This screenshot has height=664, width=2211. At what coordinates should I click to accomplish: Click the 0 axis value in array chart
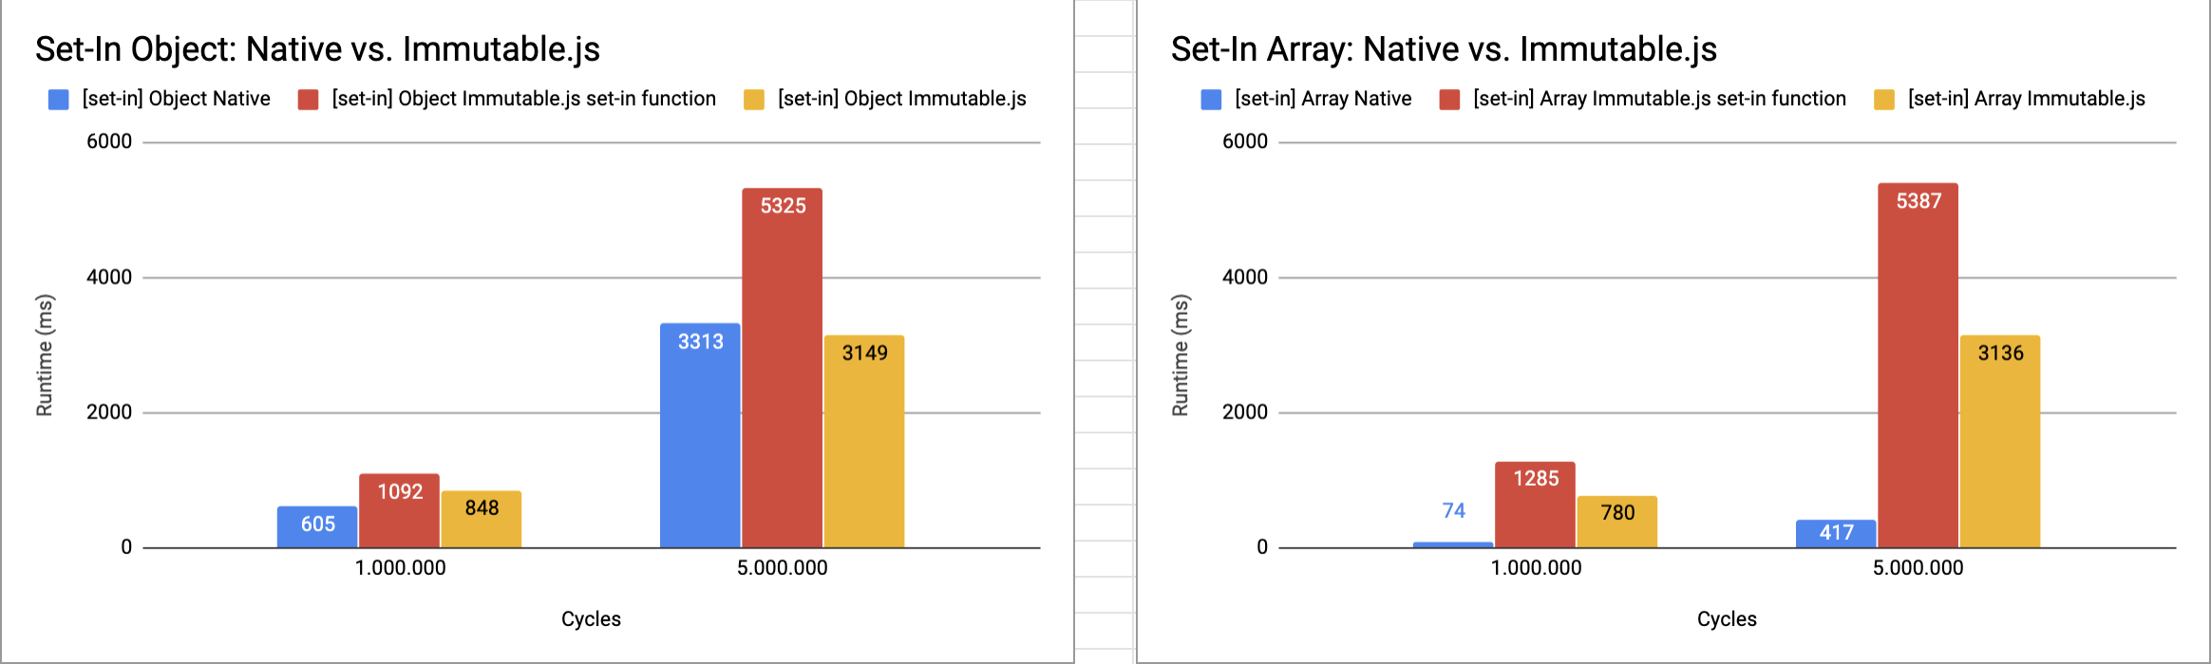pos(1262,547)
